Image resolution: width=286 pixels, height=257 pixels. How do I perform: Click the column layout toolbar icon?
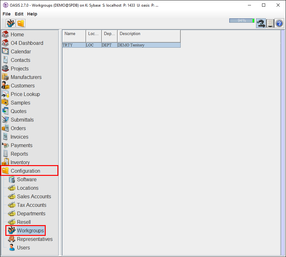[x=270, y=23]
